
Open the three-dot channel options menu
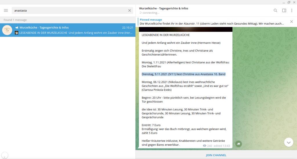[292, 10]
